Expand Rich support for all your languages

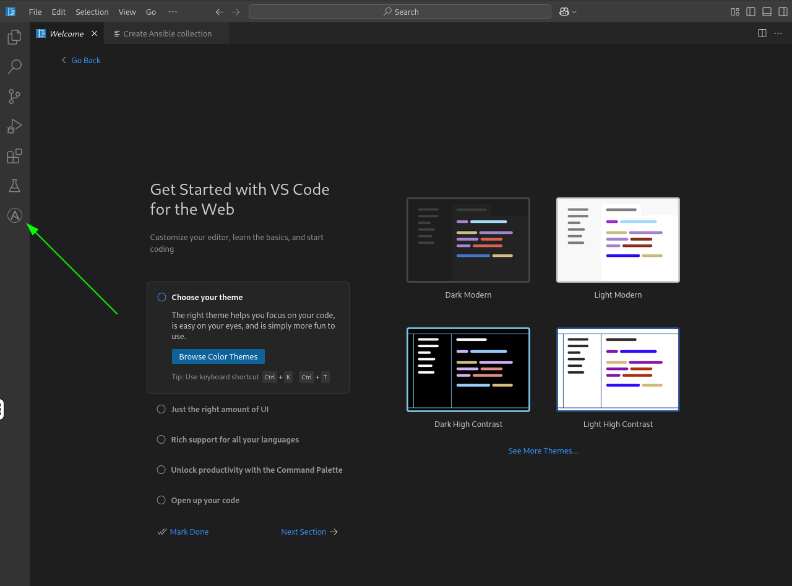click(235, 439)
